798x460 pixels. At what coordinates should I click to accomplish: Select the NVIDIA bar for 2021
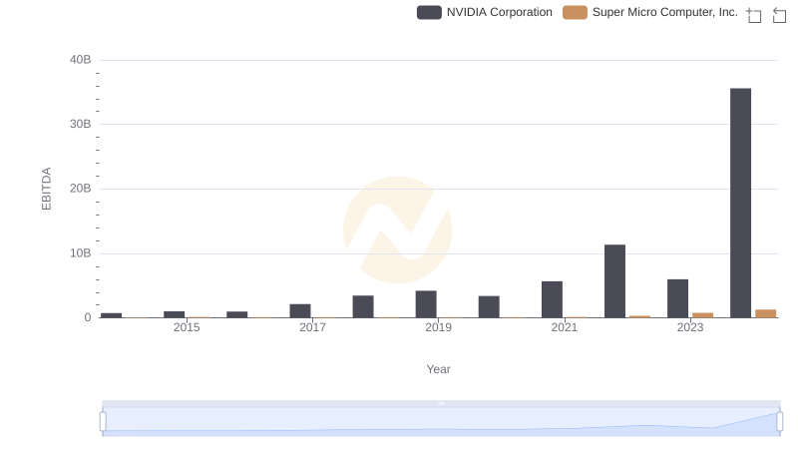coord(552,299)
